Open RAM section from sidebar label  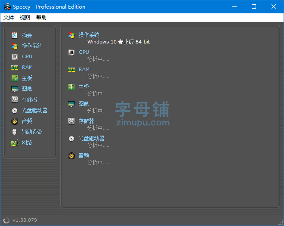27,67
